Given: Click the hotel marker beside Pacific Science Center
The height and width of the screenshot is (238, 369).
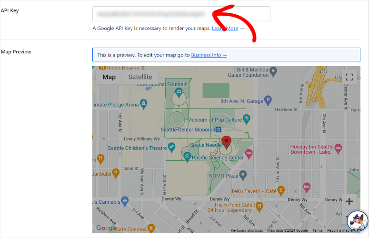Looking at the screenshot, I should [x=249, y=154].
